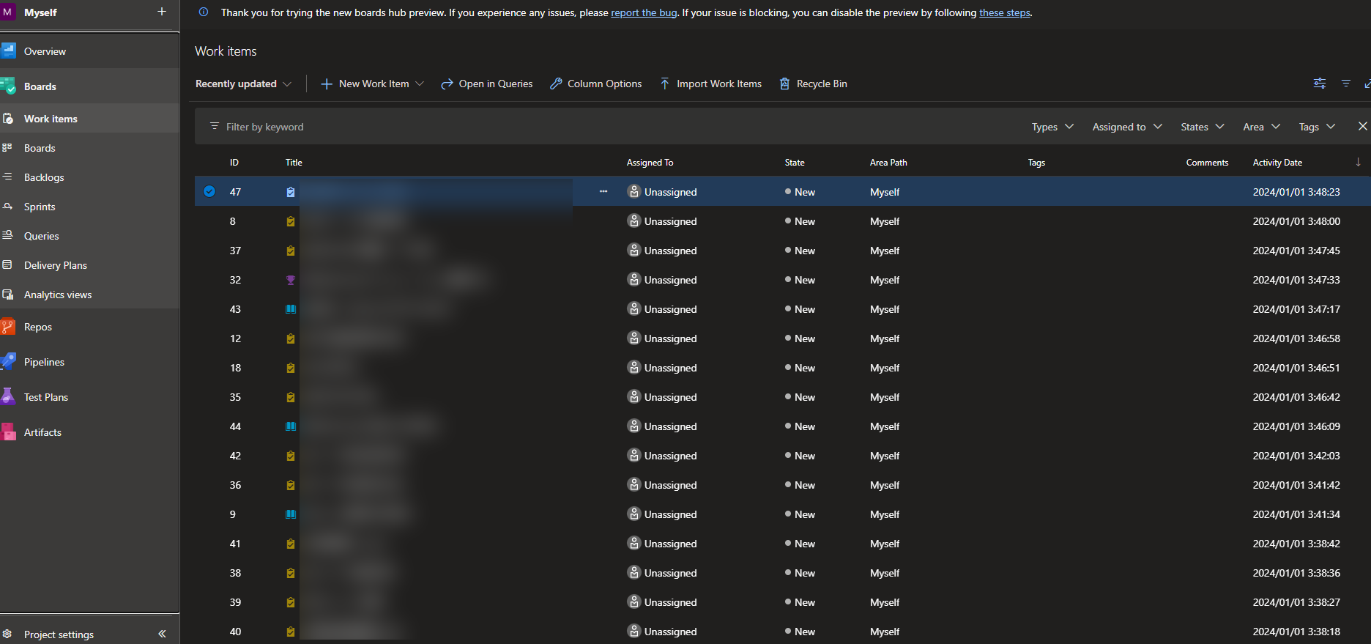The width and height of the screenshot is (1371, 644).
Task: Open the States filter dropdown
Action: click(x=1203, y=127)
